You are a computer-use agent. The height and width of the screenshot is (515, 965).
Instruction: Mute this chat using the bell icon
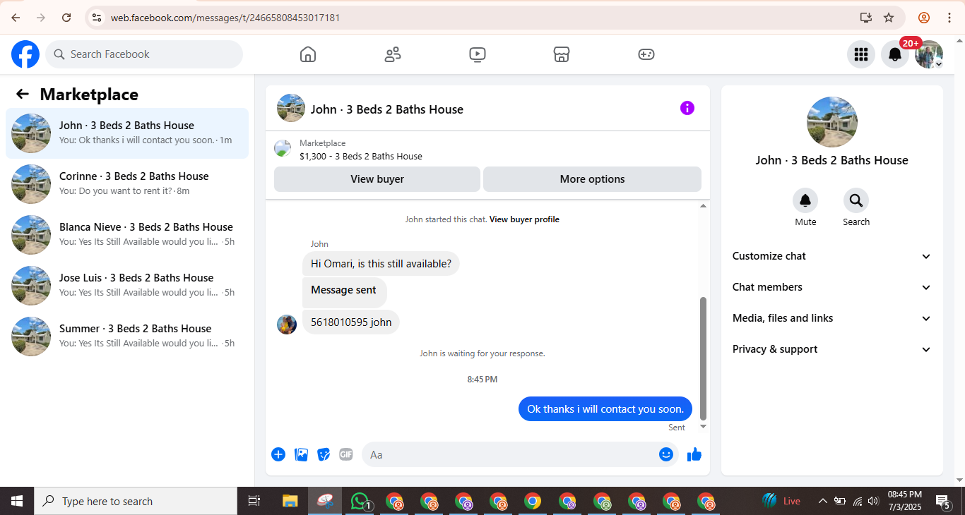805,201
